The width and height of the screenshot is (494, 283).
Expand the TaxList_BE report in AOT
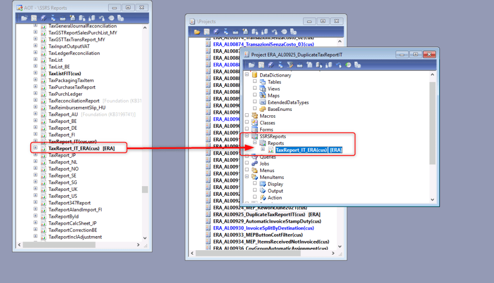(x=35, y=67)
